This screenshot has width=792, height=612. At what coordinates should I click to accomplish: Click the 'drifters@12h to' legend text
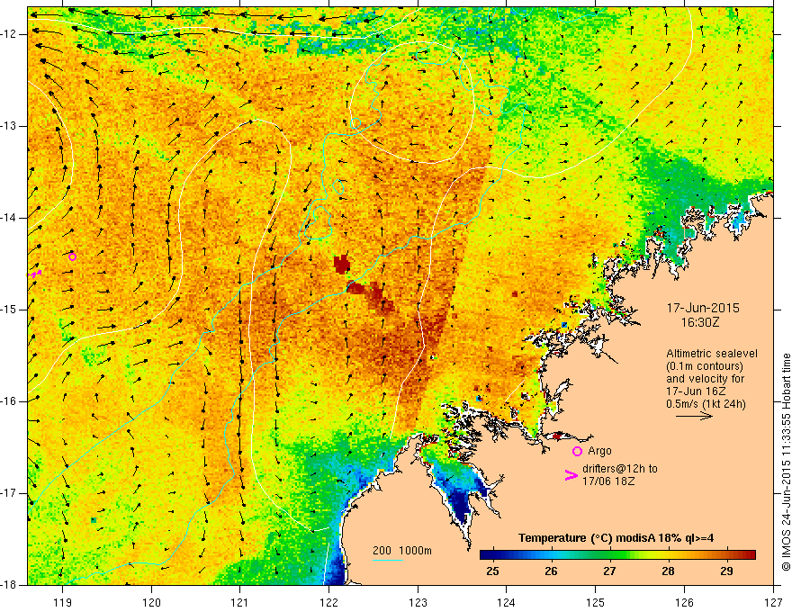coord(620,469)
